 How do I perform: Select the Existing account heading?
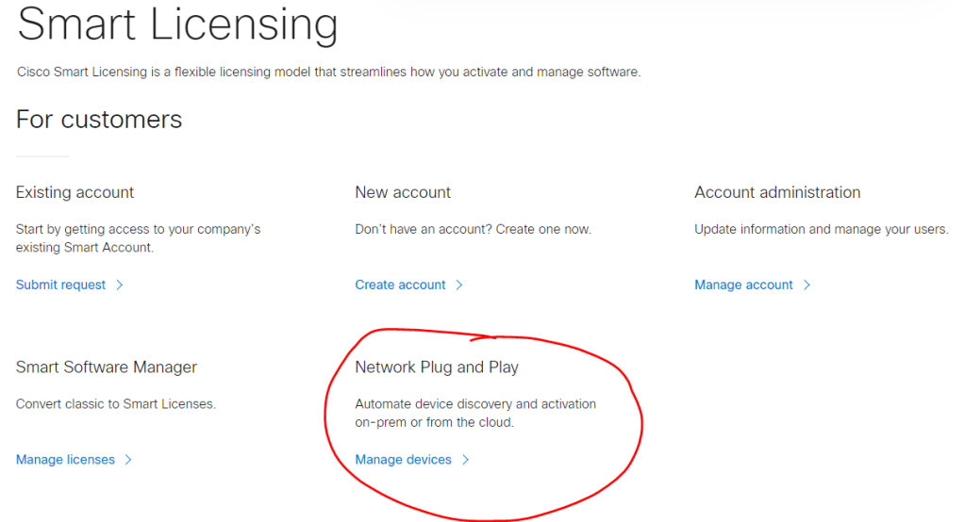point(75,192)
